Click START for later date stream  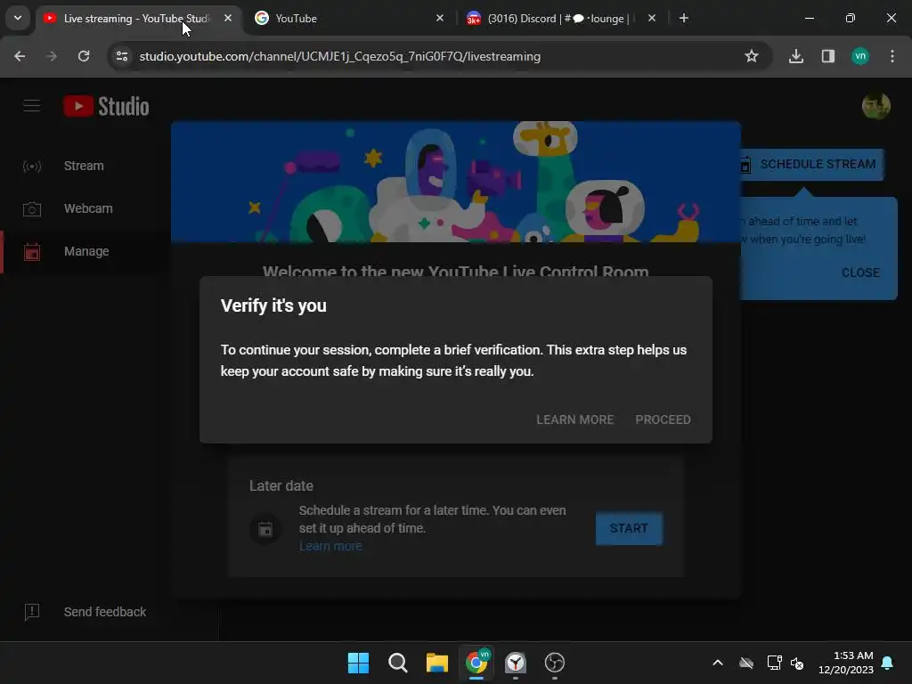[x=629, y=528]
